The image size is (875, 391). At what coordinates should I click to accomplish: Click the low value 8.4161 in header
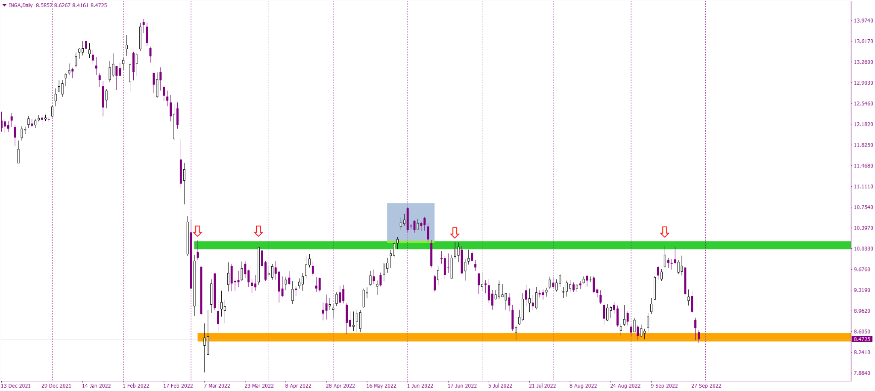[x=81, y=6]
